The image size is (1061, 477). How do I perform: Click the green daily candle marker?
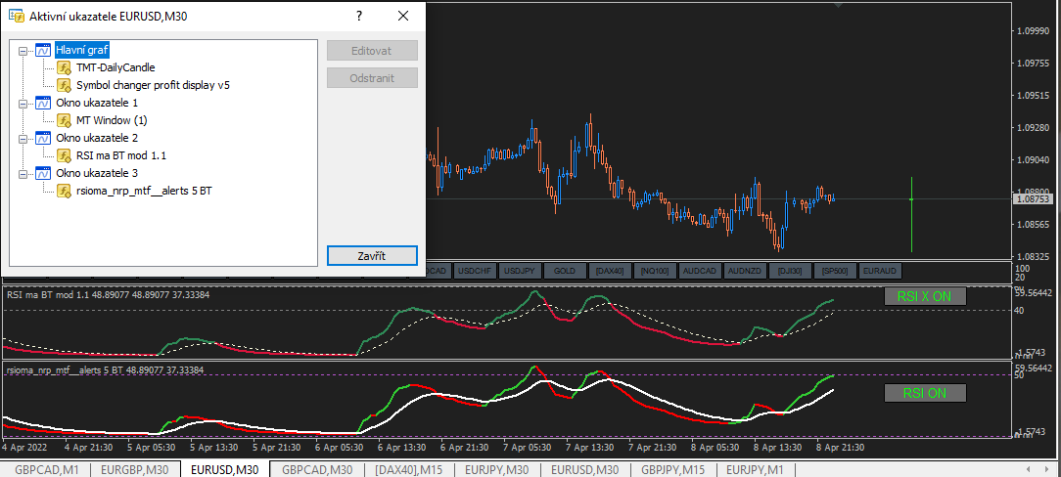coord(911,214)
